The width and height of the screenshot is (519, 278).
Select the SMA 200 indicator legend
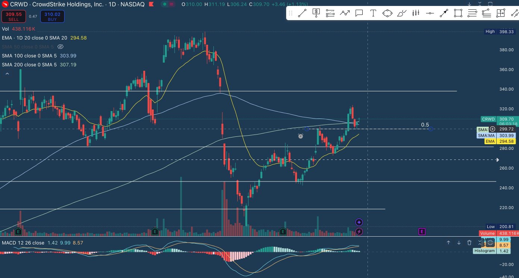[39, 65]
